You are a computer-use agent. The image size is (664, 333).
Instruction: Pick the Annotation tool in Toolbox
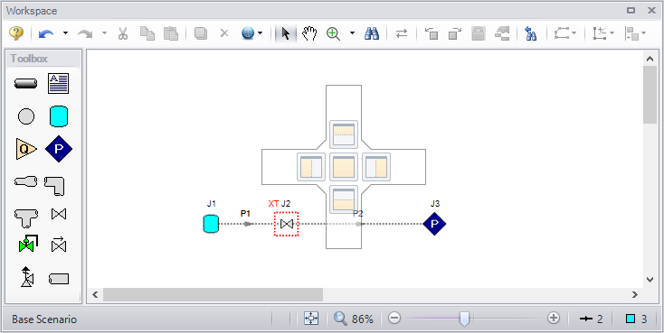[59, 83]
